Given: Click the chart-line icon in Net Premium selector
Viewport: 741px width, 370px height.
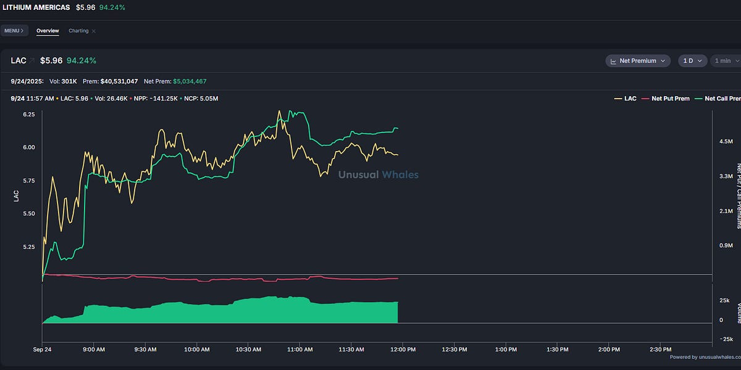Looking at the screenshot, I should (x=613, y=60).
